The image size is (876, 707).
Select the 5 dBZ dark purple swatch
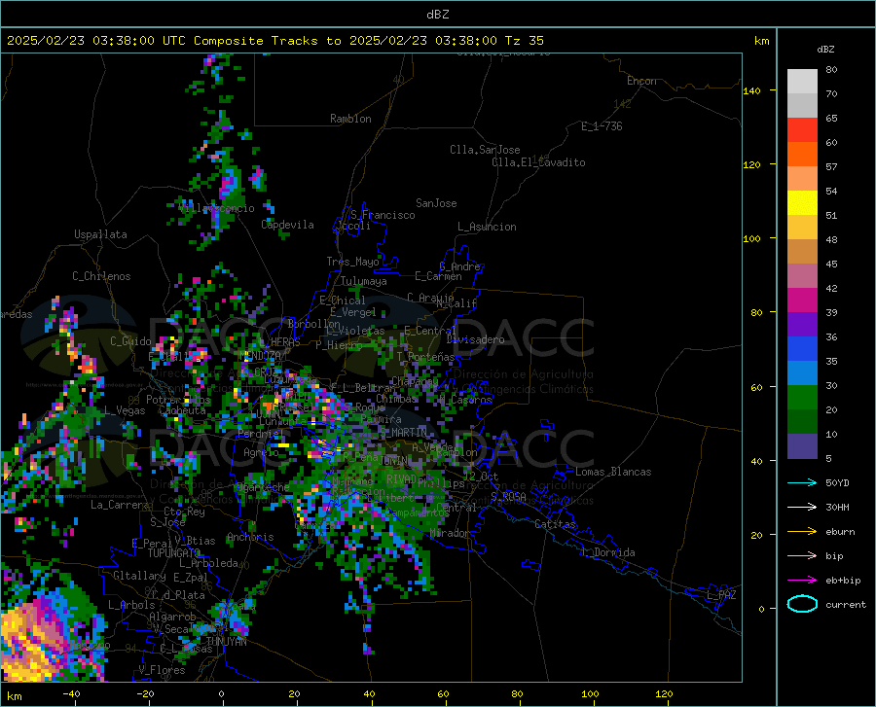(802, 446)
